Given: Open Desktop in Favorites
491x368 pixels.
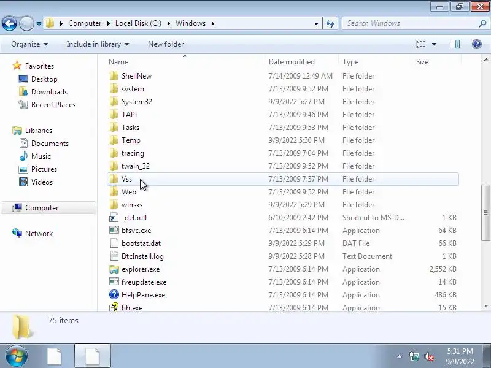Looking at the screenshot, I should [44, 79].
